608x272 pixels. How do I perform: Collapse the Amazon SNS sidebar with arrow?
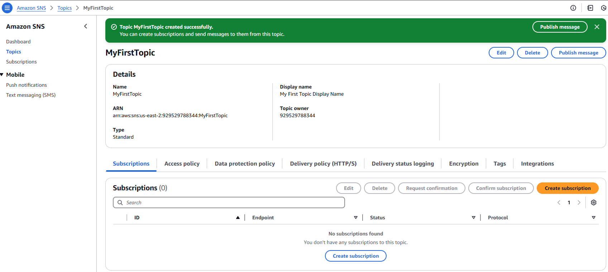tap(86, 26)
